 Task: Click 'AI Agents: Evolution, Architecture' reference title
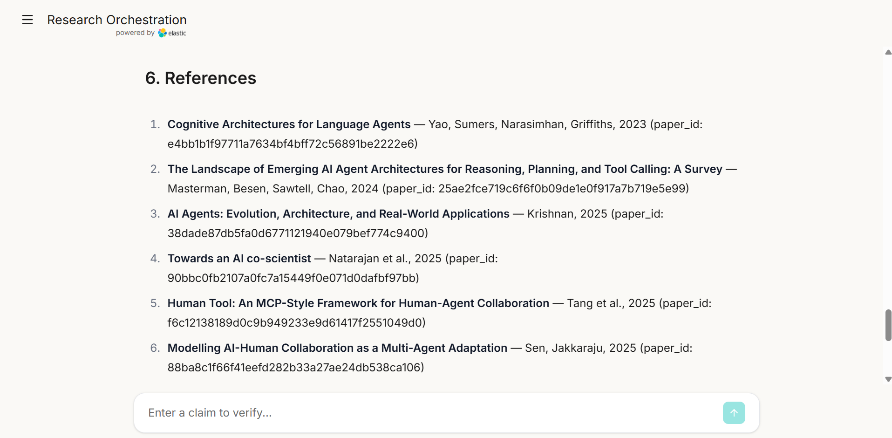(338, 214)
